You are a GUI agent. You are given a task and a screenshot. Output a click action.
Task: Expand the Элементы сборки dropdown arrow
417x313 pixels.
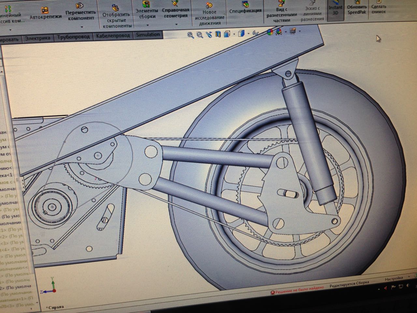point(147,25)
